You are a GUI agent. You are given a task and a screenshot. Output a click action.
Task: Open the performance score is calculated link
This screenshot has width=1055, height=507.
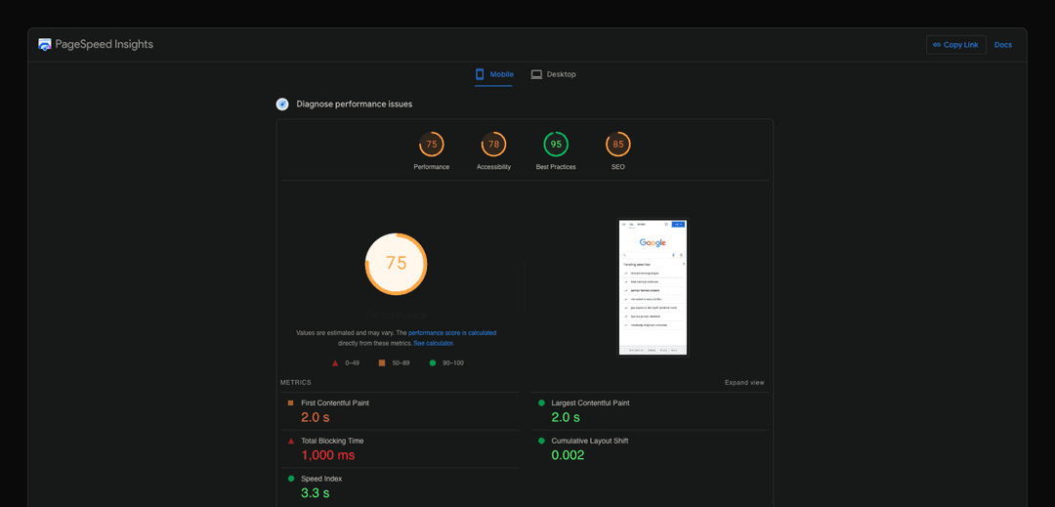(x=451, y=333)
